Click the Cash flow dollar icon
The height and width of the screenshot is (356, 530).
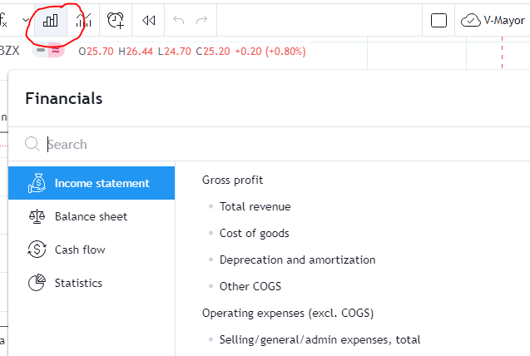tap(37, 250)
